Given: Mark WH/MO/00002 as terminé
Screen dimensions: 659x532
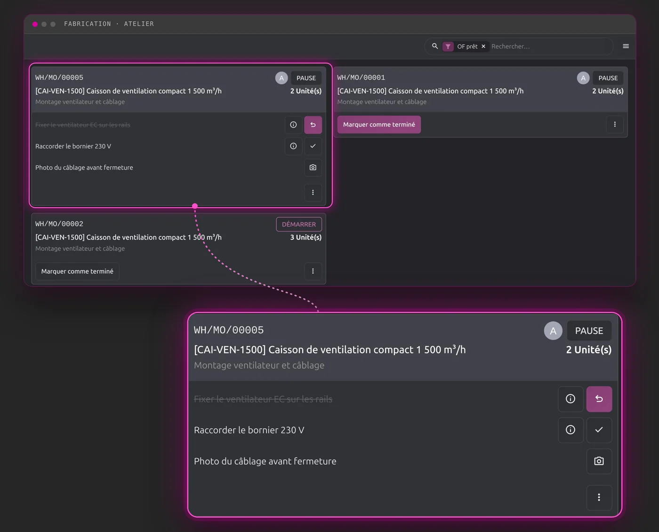Looking at the screenshot, I should (77, 271).
